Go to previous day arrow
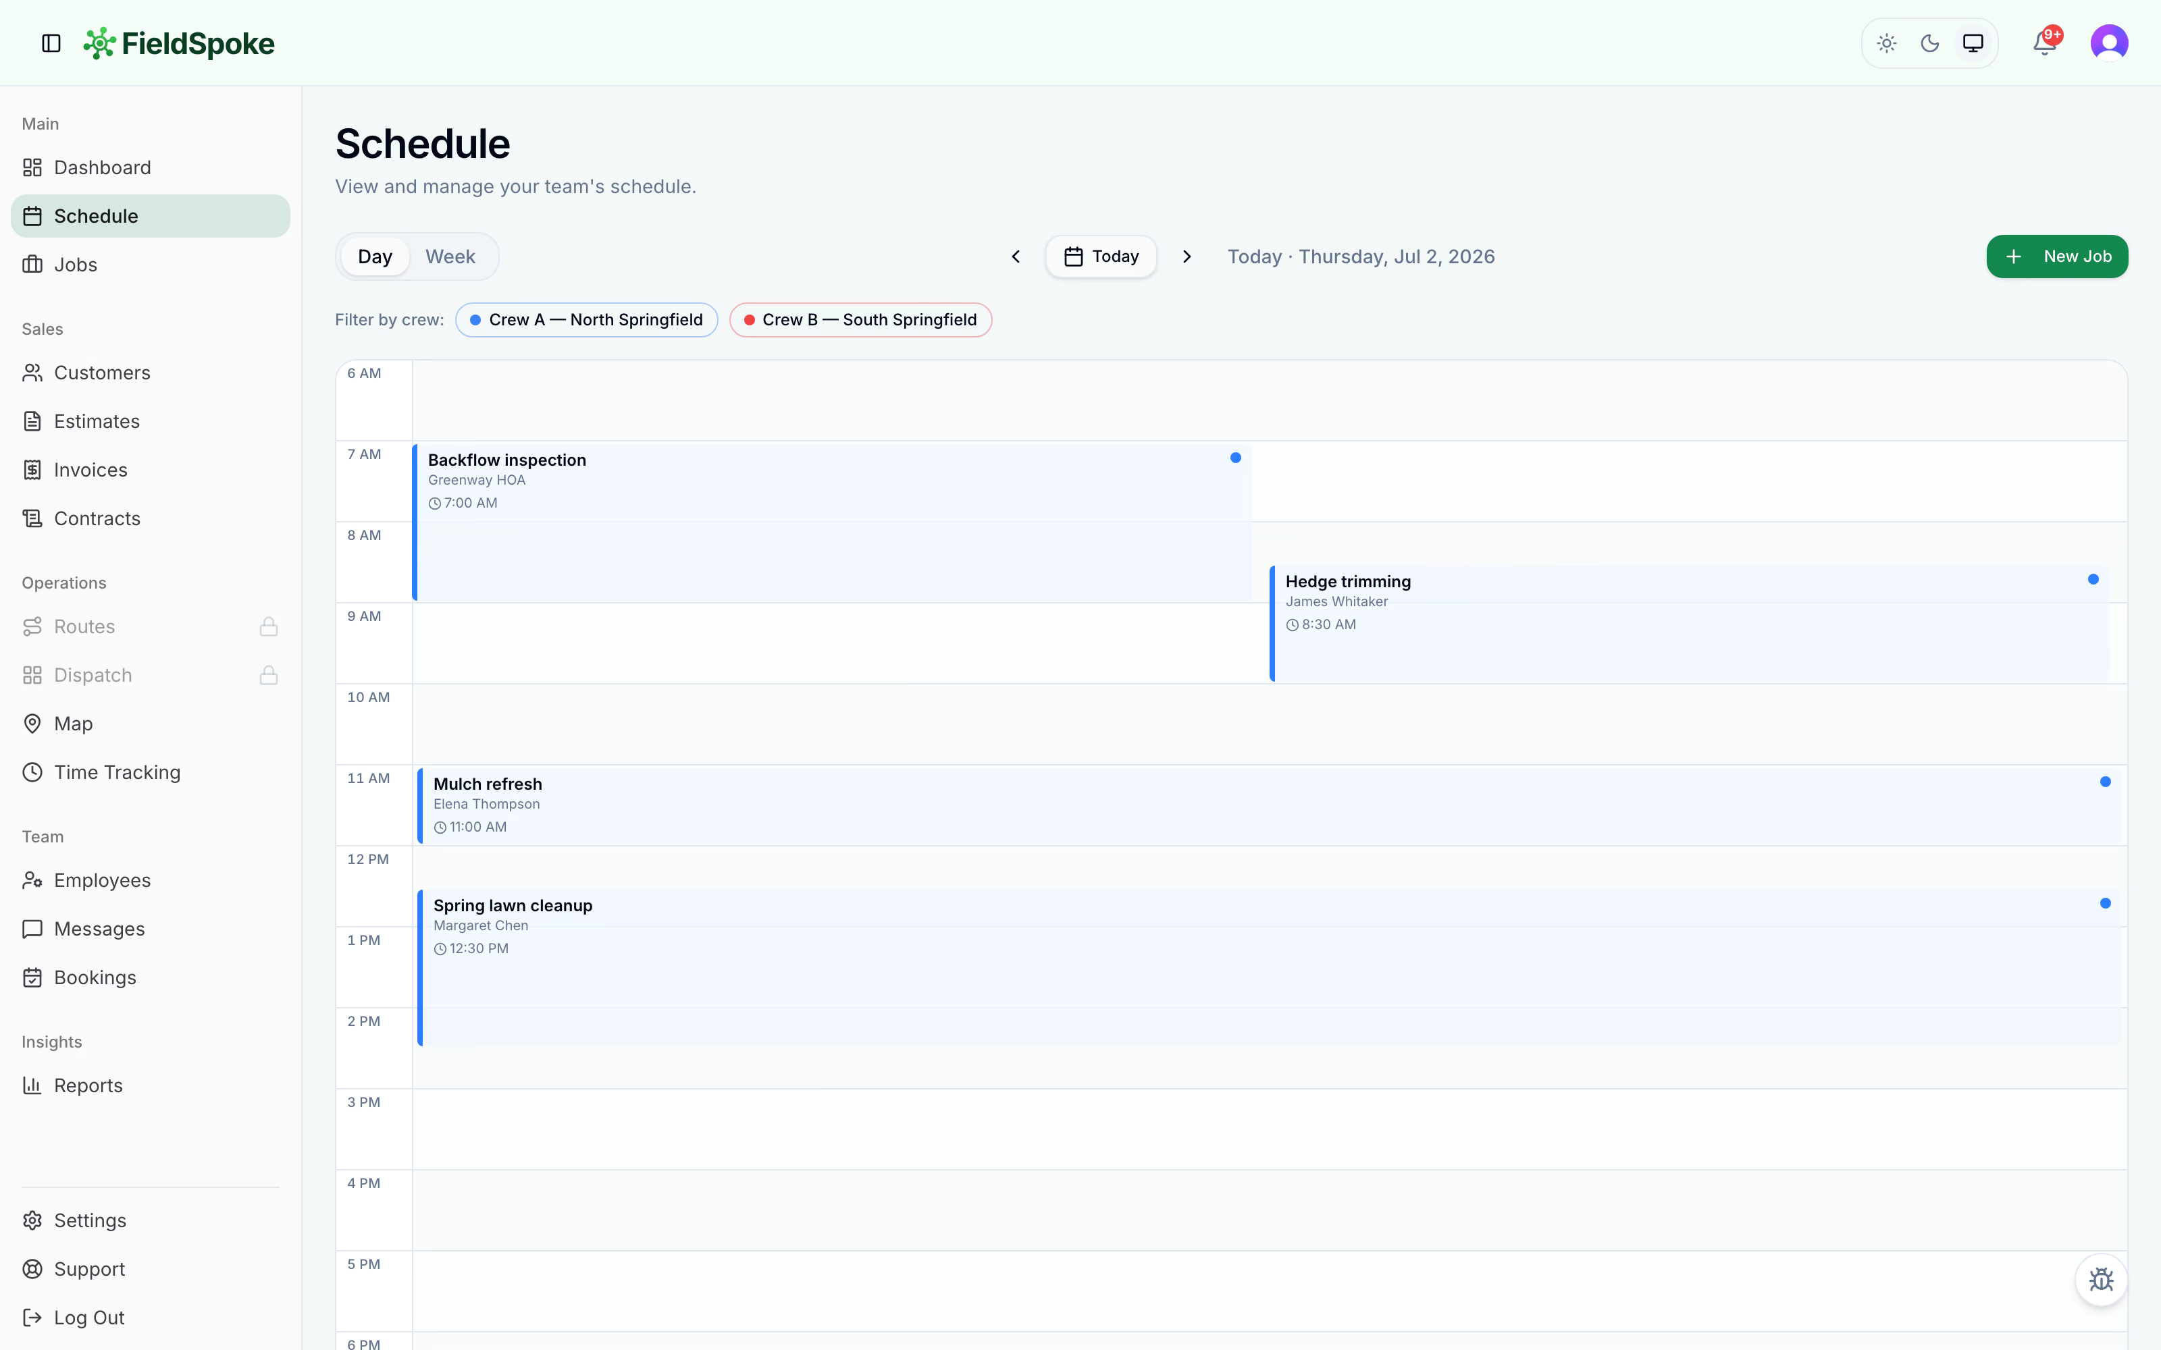Image resolution: width=2161 pixels, height=1350 pixels. coord(1015,257)
